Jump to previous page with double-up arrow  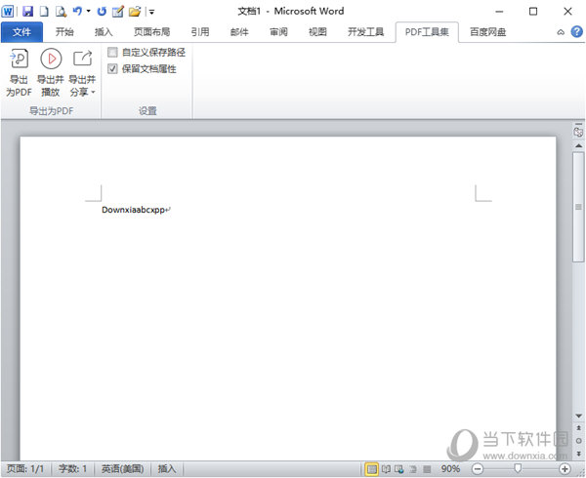[x=578, y=428]
